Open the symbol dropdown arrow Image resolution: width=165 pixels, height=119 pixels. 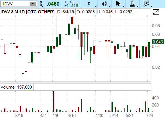tap(33, 4)
